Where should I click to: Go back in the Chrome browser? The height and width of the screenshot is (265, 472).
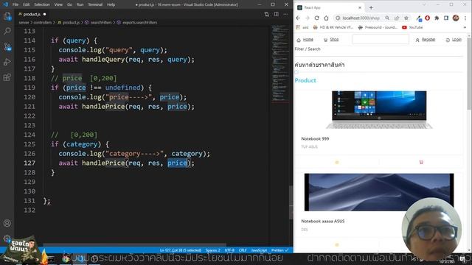click(298, 18)
